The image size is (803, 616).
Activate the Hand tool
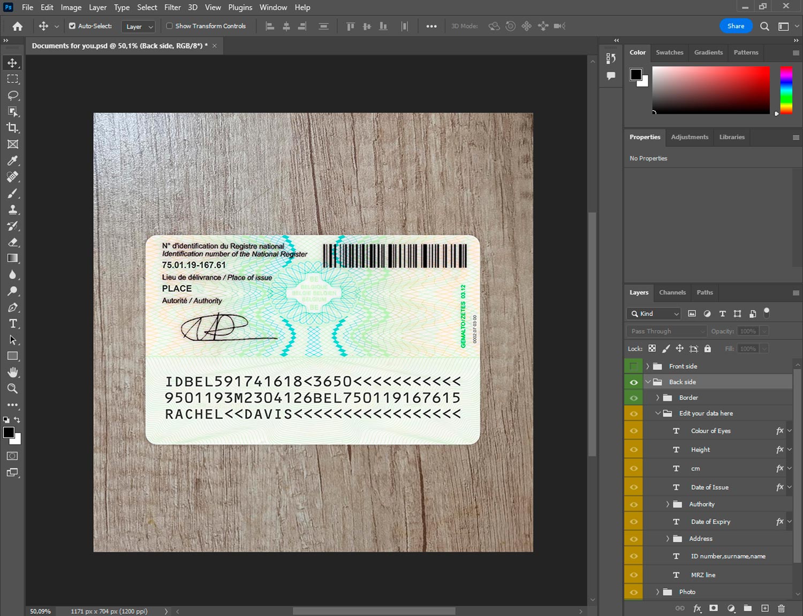(13, 372)
